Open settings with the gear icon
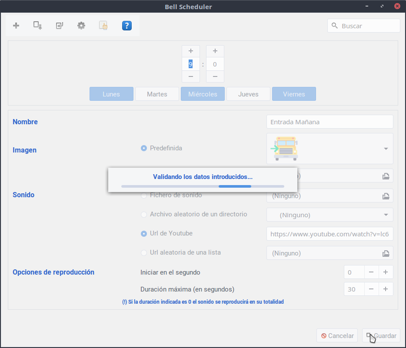 click(x=81, y=26)
